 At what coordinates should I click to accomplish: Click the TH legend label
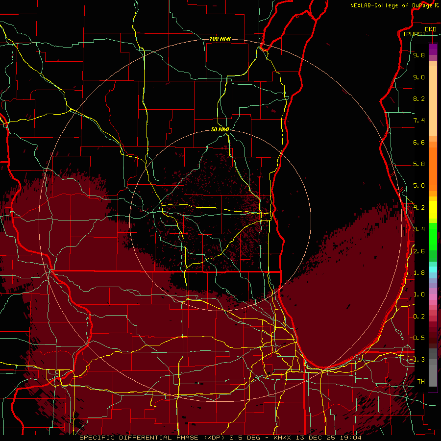pos(421,381)
